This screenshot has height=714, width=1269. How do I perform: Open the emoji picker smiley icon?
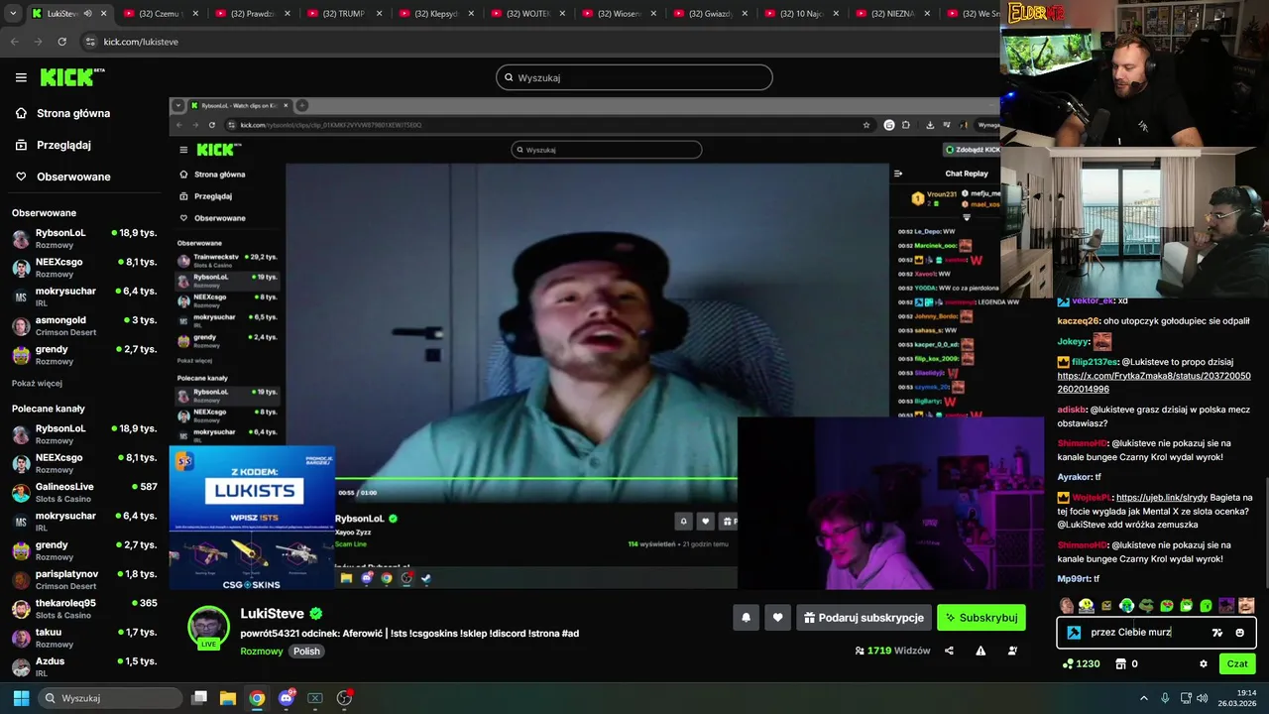coord(1239,633)
